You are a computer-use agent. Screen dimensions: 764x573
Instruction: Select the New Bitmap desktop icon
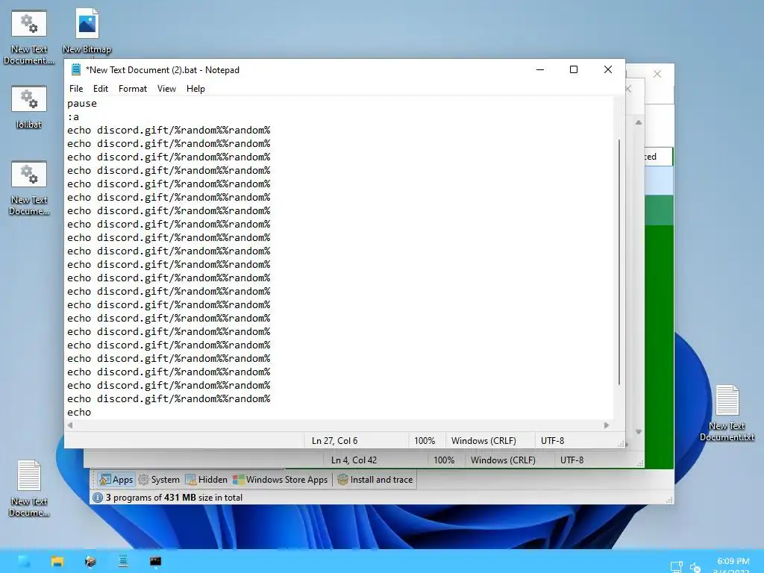tap(87, 31)
